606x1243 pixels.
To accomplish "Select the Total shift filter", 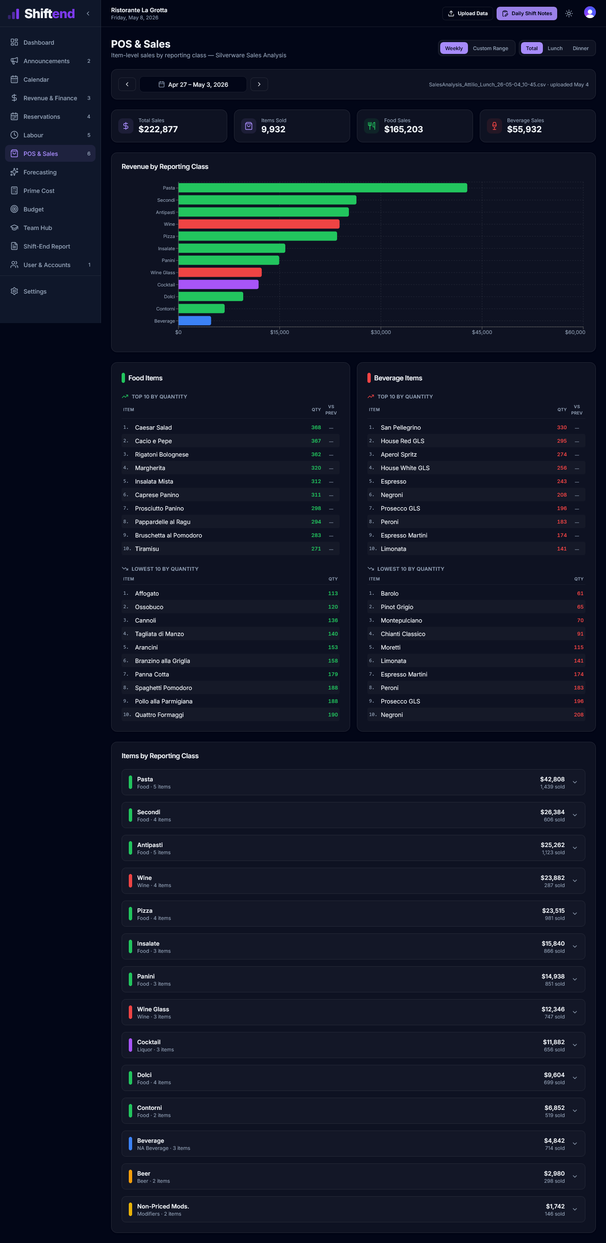I will point(532,48).
